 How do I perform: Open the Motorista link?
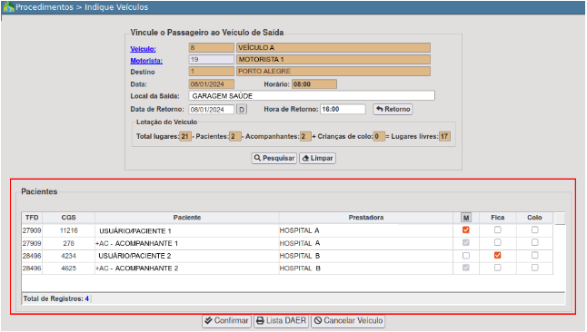[x=146, y=61]
